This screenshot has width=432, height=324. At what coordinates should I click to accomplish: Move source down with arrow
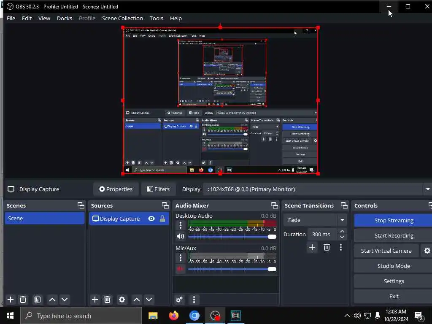coord(149,300)
